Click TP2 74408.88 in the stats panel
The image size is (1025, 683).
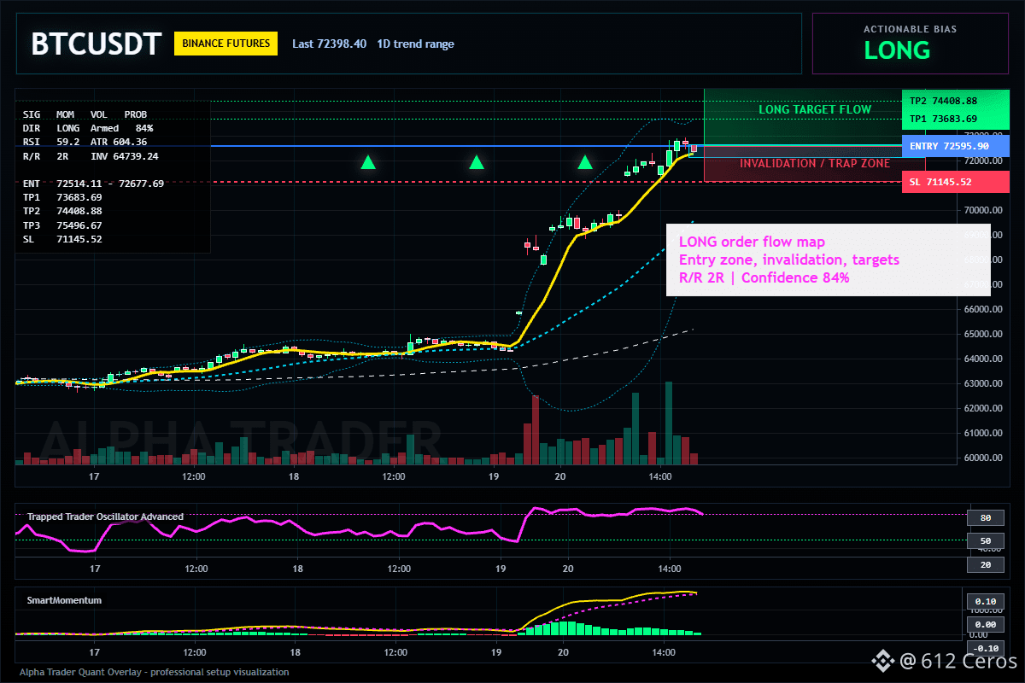pos(62,211)
